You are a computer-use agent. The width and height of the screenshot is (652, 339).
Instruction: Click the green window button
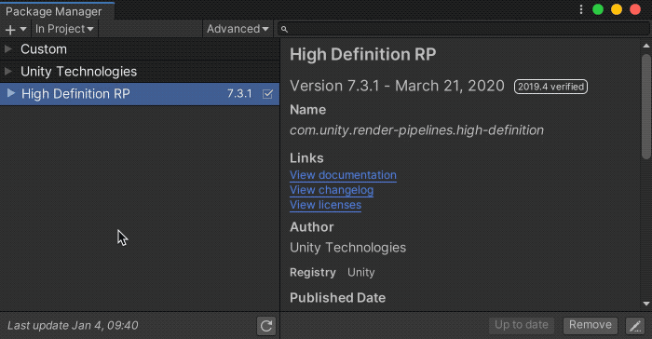(x=598, y=9)
